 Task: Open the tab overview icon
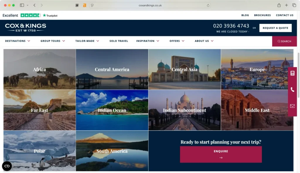click(294, 5)
